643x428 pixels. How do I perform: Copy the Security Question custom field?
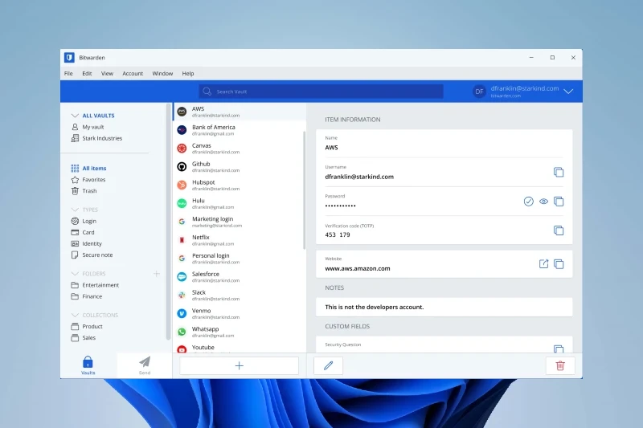tap(559, 349)
